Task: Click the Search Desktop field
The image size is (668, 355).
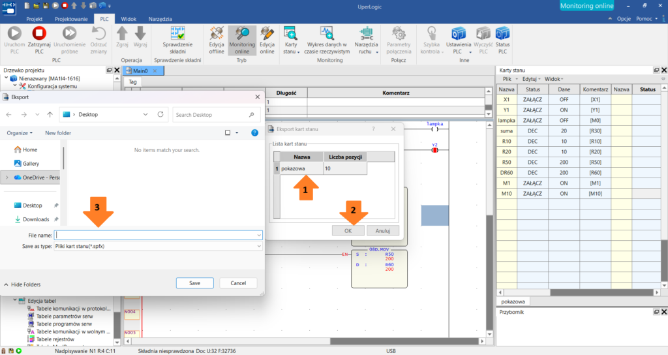Action: [x=216, y=115]
